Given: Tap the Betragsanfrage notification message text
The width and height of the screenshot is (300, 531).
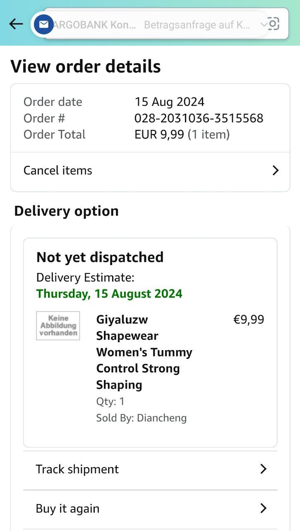Looking at the screenshot, I should click(x=197, y=25).
